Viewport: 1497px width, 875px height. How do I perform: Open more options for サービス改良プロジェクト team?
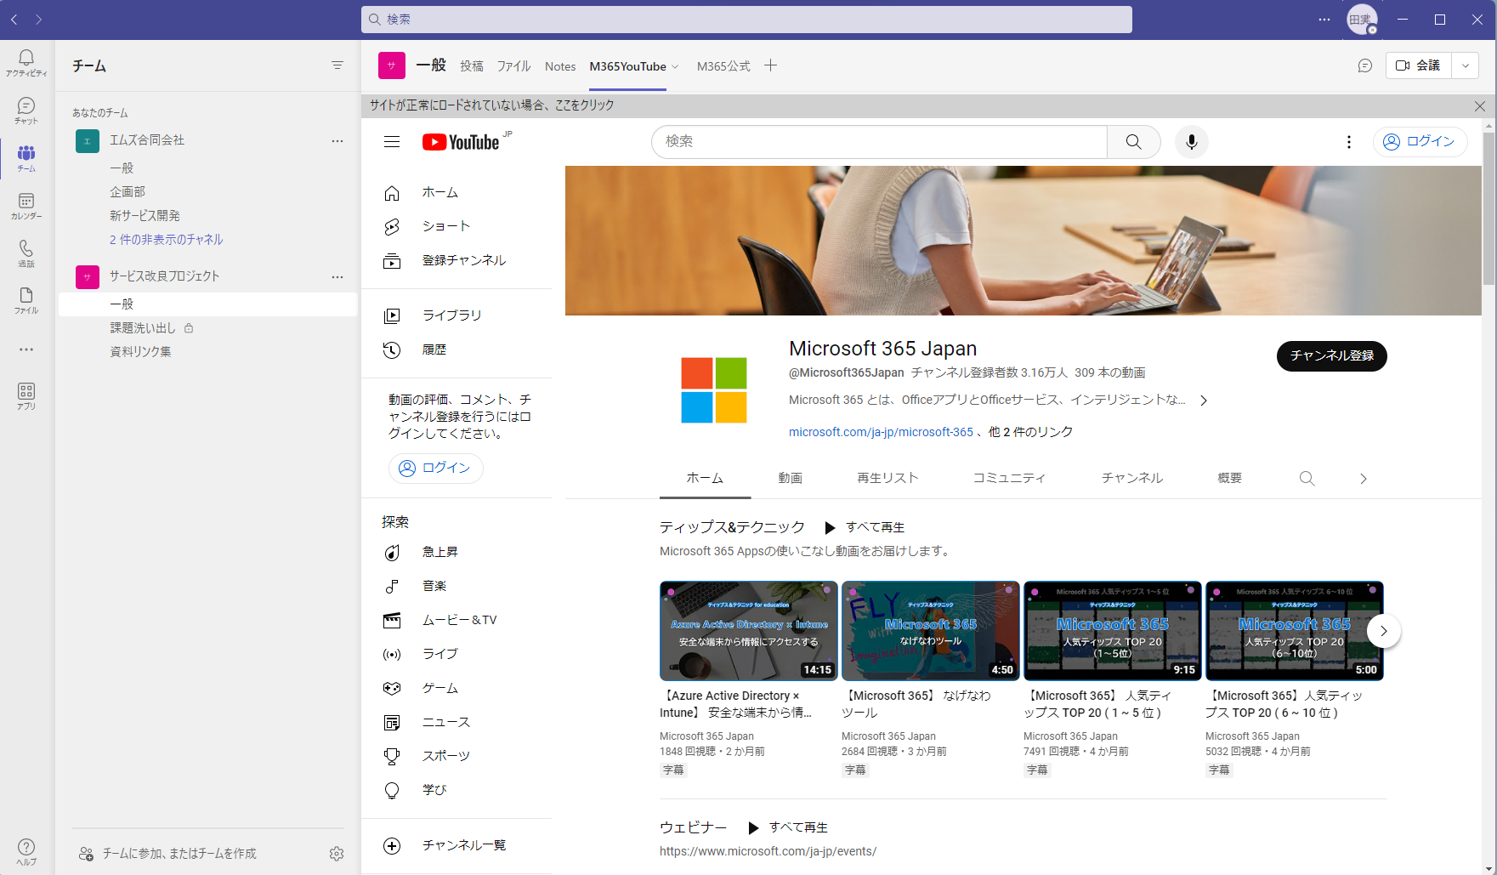pos(337,277)
